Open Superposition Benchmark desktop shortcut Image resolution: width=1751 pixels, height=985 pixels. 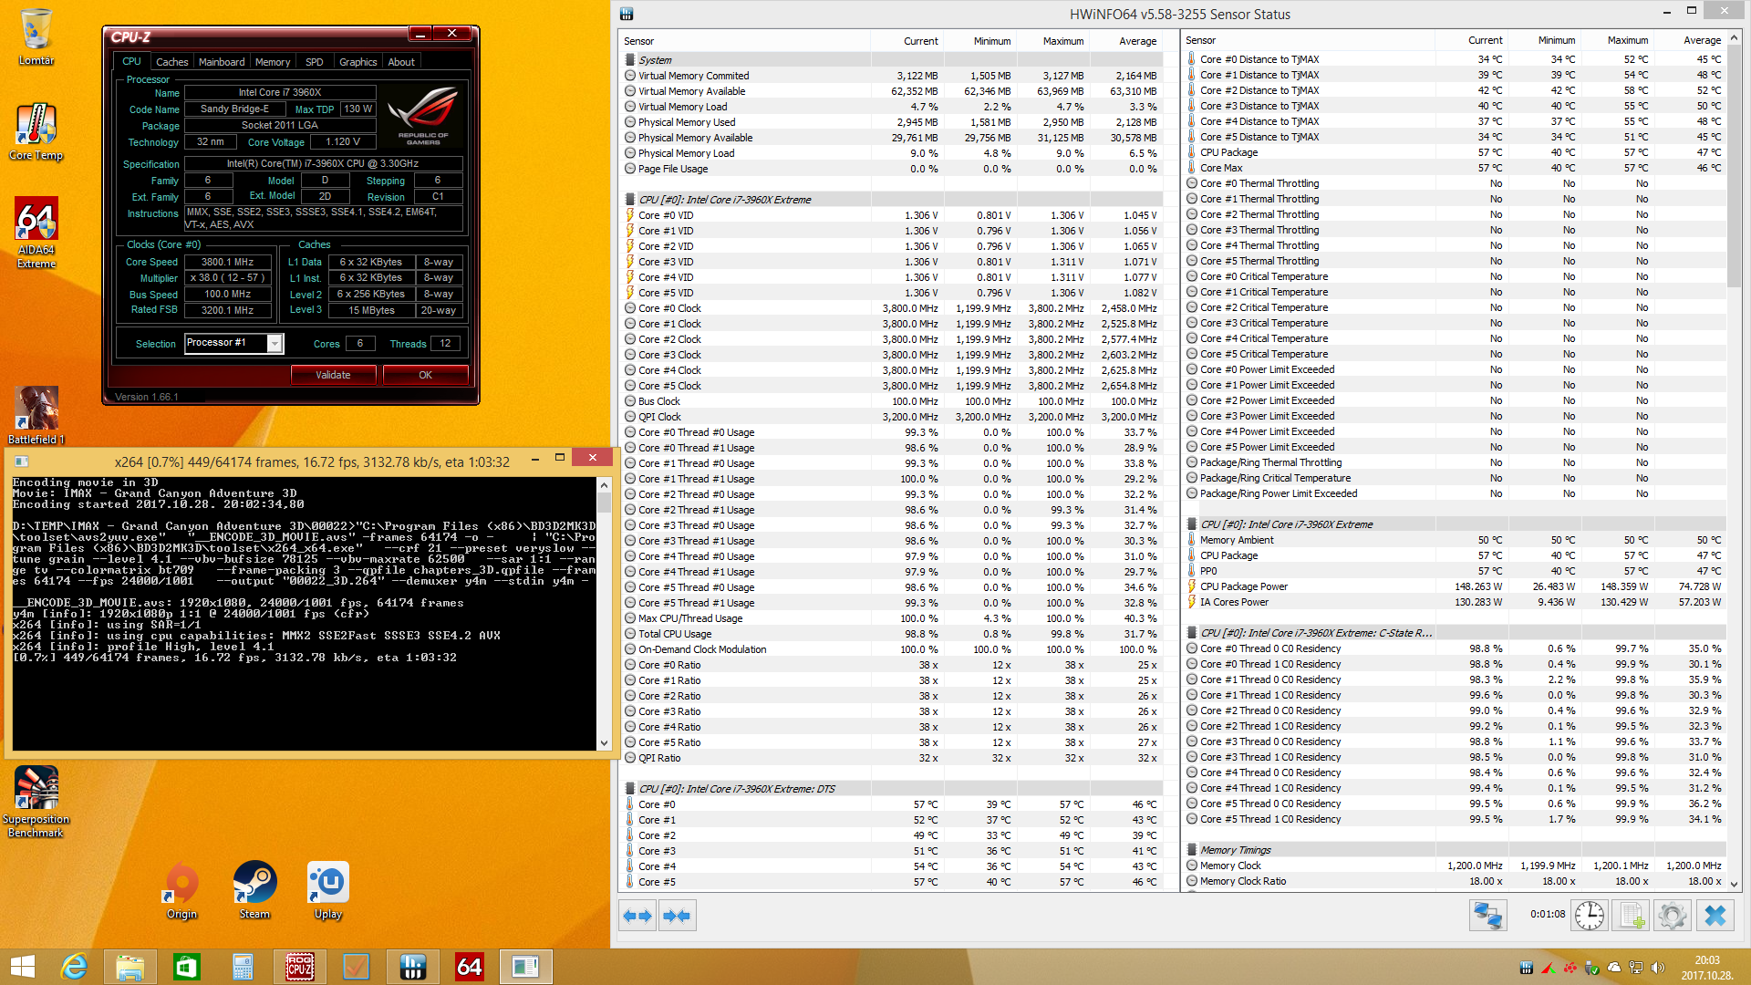coord(36,802)
